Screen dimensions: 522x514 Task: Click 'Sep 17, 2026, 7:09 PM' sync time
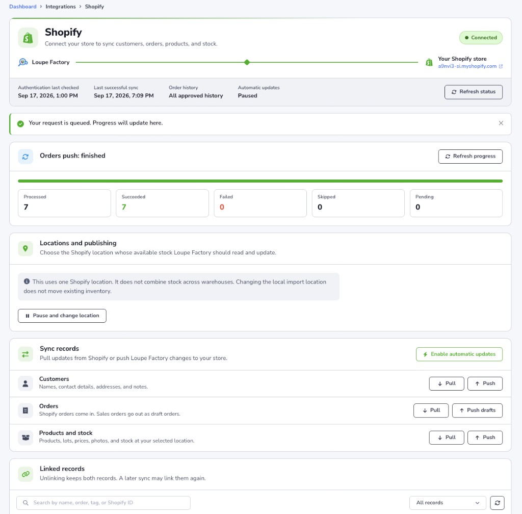point(124,95)
